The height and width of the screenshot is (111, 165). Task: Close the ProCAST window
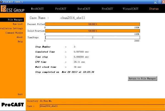pyautogui.click(x=164, y=2)
